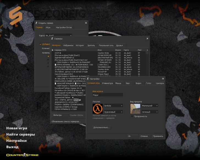Image resolution: width=200 pixels, height=160 pixels.
Task: Close the Настройки window
Action: click(x=163, y=79)
